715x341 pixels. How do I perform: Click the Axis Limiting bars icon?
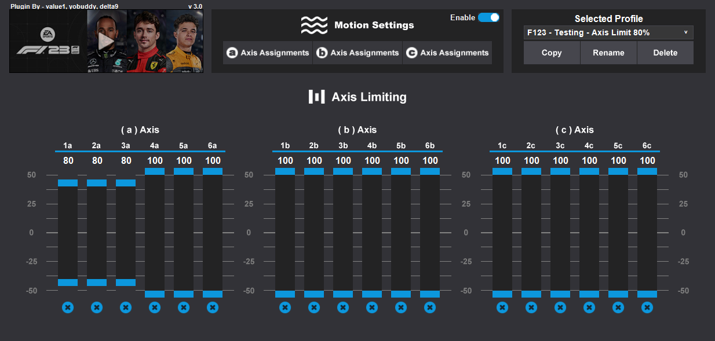[x=316, y=97]
